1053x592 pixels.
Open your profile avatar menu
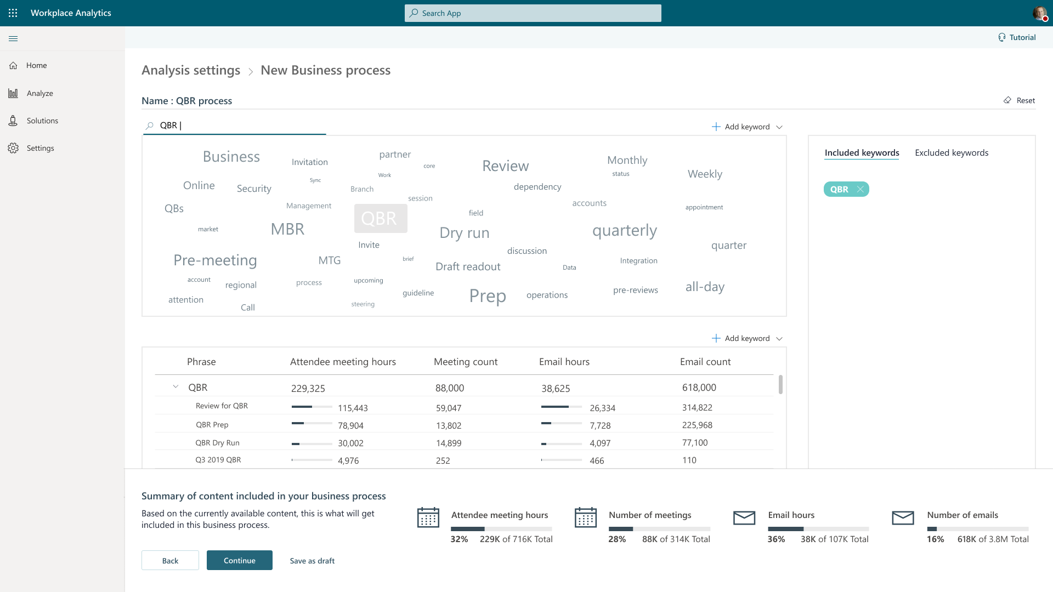[1040, 13]
